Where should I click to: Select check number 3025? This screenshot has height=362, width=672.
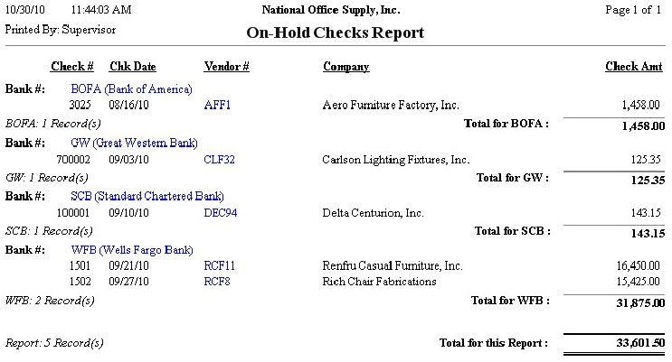point(80,106)
